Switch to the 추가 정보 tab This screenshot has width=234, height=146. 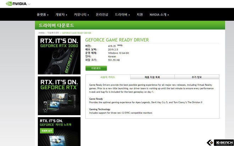pos(197,77)
